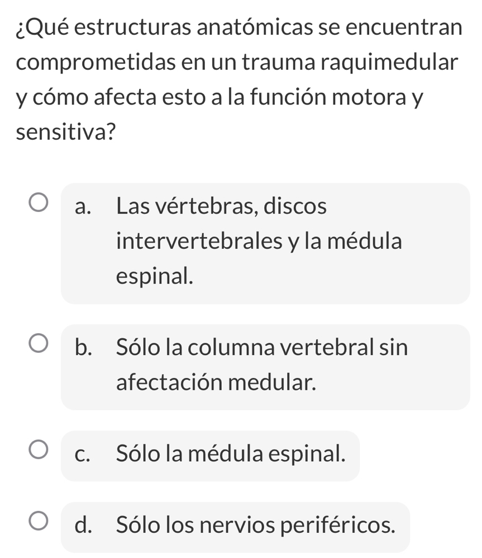482x558 pixels.
Task: Click the 'c.' option letter label
Action: point(83,455)
